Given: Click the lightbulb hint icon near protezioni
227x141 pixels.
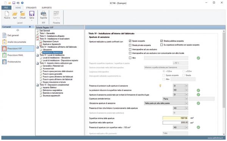Looking at the screenshot, I should click(x=160, y=86).
